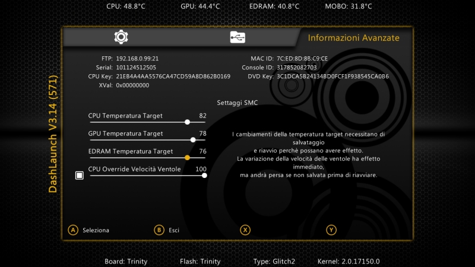Image resolution: width=475 pixels, height=267 pixels.
Task: Click the Serial value 101124512505
Action: point(136,68)
